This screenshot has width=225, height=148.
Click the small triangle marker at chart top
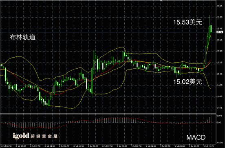click(161, 1)
